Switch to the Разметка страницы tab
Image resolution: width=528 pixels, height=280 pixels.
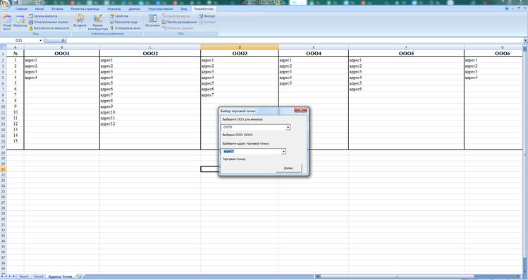pos(85,8)
